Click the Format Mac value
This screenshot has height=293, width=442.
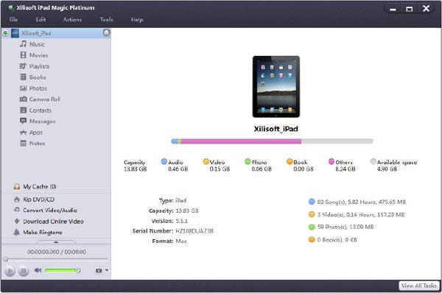click(x=181, y=241)
